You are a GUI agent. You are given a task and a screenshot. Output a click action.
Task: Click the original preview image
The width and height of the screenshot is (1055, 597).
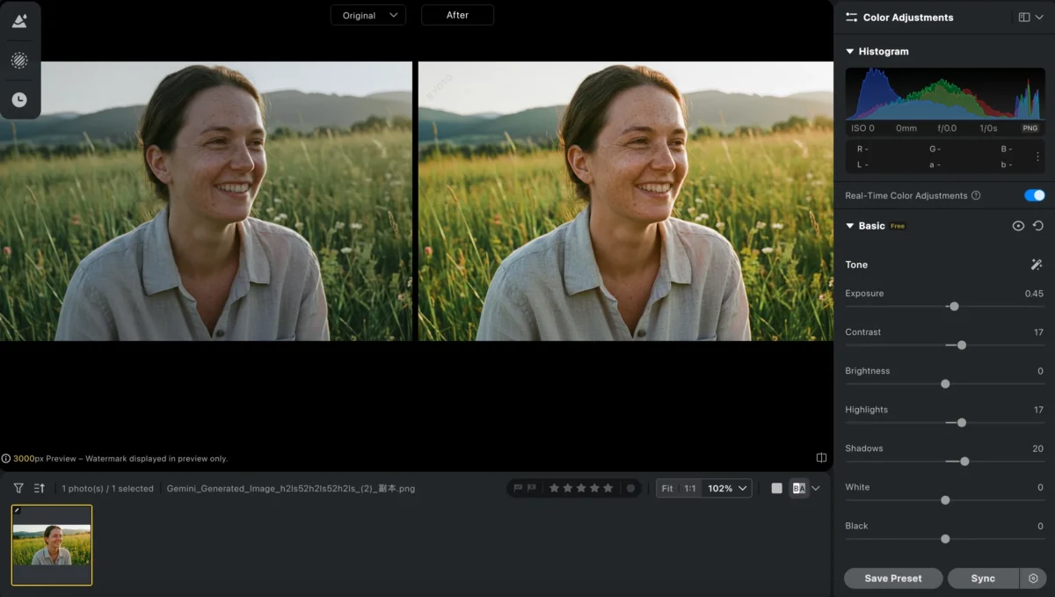pyautogui.click(x=206, y=201)
